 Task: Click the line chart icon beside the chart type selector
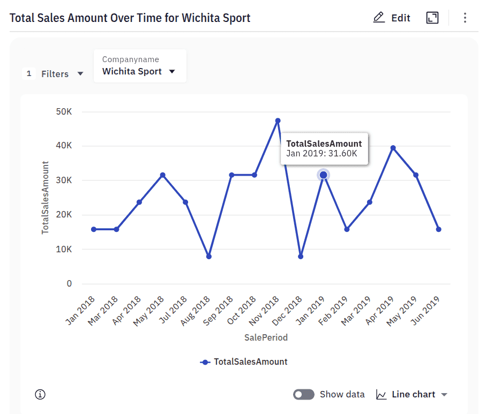(x=382, y=394)
